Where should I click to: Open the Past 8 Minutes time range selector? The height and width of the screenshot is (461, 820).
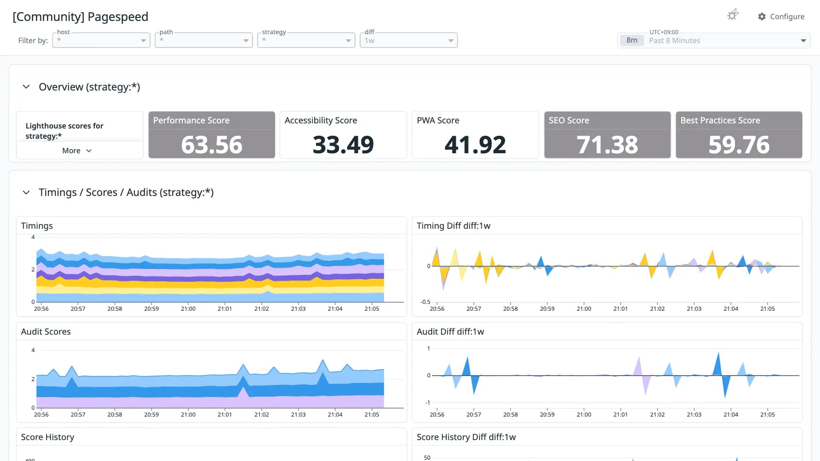click(x=714, y=41)
